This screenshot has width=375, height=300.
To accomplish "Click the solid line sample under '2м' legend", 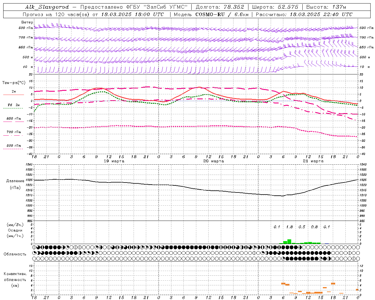I will pos(14,95).
